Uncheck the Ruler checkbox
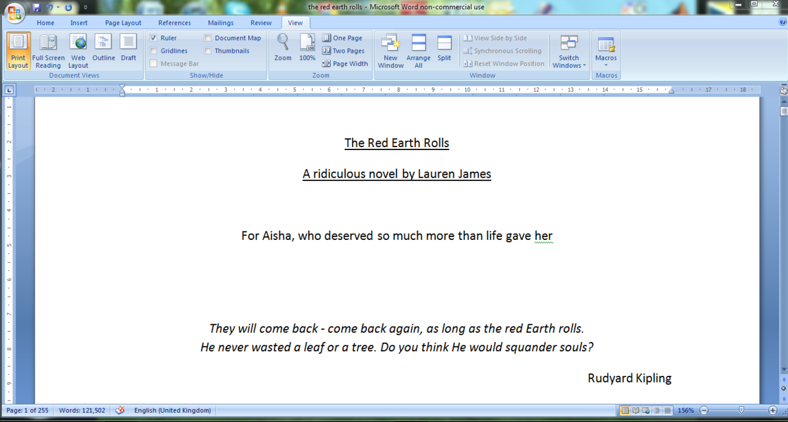Image resolution: width=788 pixels, height=422 pixels. tap(154, 38)
